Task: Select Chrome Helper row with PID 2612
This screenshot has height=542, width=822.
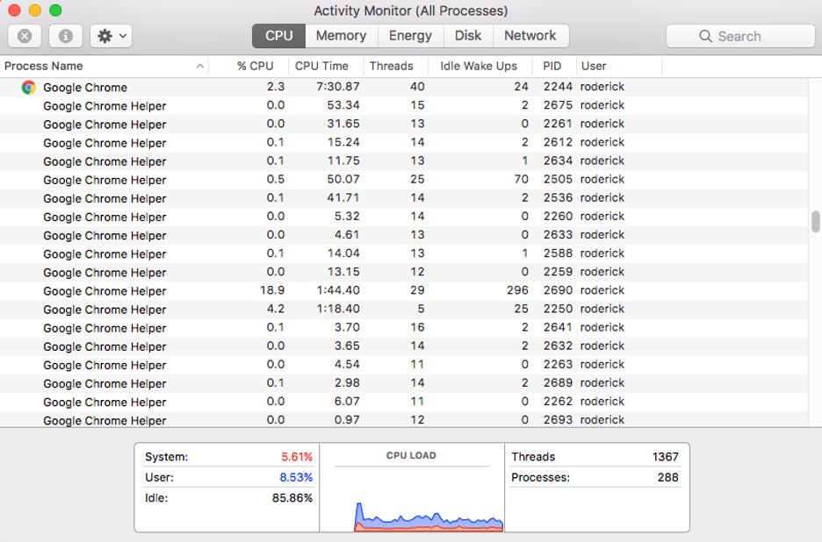Action: (404, 142)
